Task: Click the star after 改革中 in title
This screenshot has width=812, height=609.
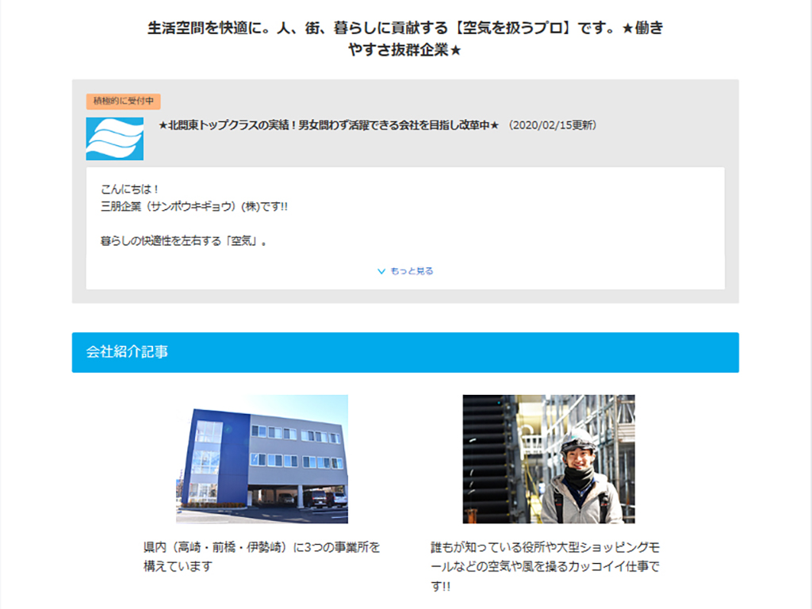Action: (x=494, y=125)
